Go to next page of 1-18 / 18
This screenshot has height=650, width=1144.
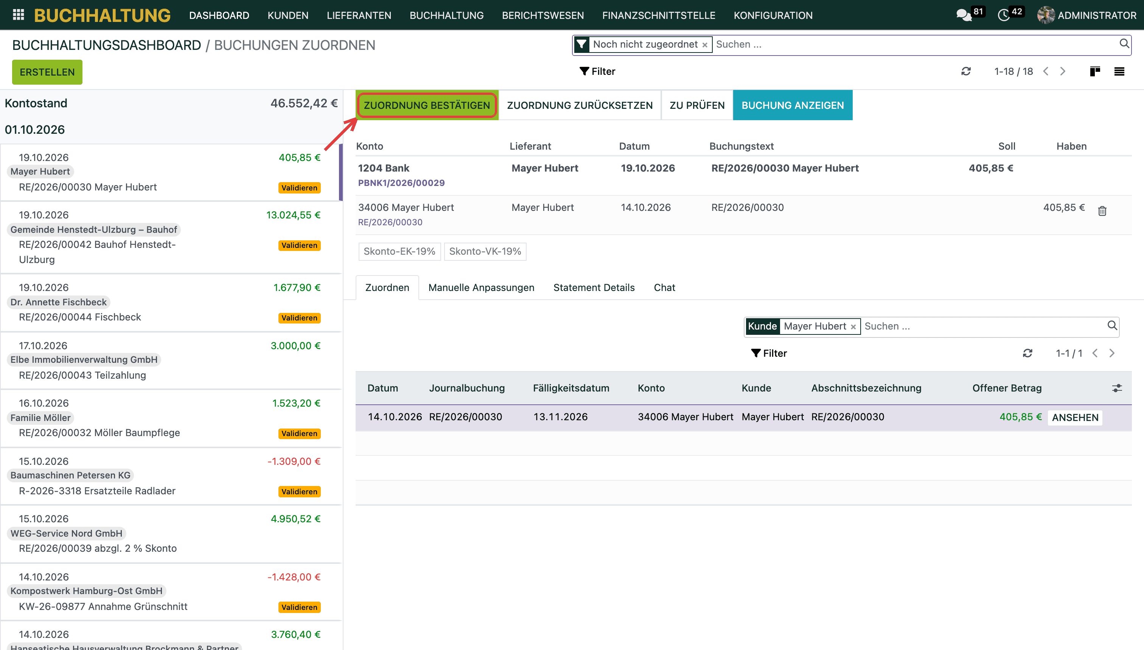[x=1063, y=71]
